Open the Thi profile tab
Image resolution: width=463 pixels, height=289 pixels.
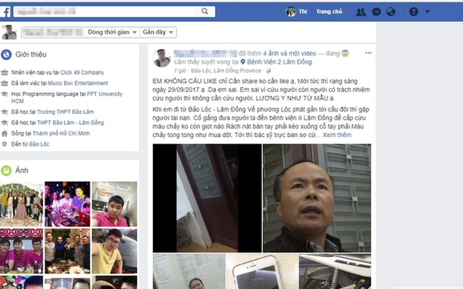coord(296,12)
